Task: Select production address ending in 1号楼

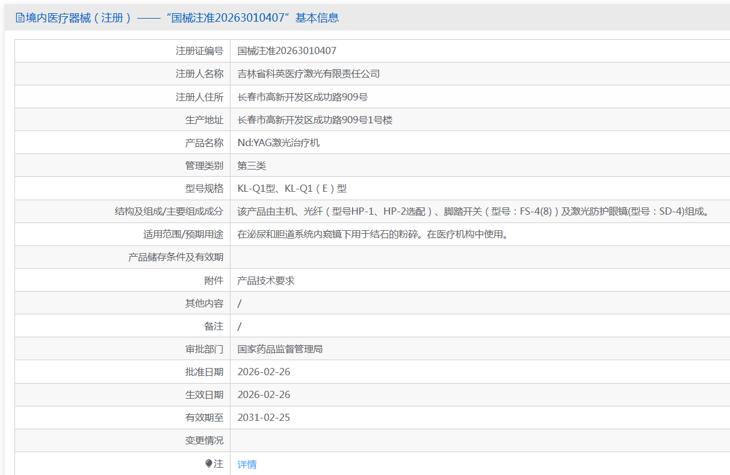Action: (x=315, y=120)
